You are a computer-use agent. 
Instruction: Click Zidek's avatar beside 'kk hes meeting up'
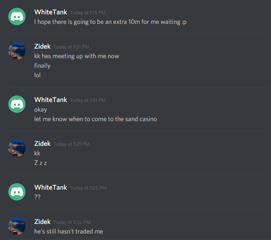tap(17, 51)
